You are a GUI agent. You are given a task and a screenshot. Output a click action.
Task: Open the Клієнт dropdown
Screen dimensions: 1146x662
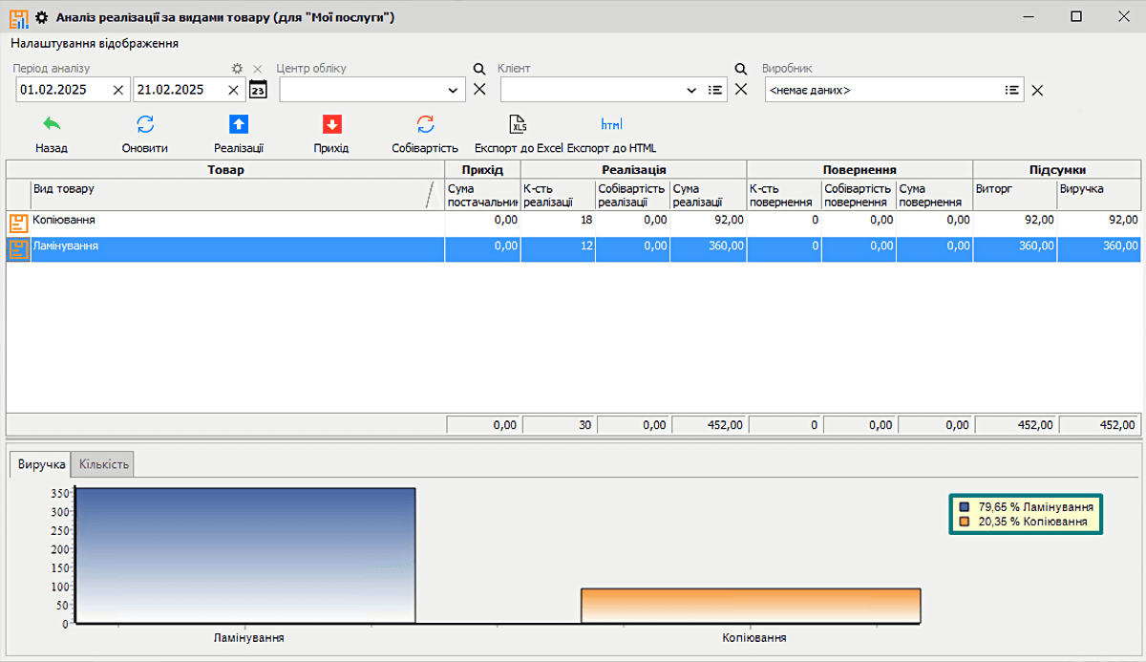pos(691,90)
